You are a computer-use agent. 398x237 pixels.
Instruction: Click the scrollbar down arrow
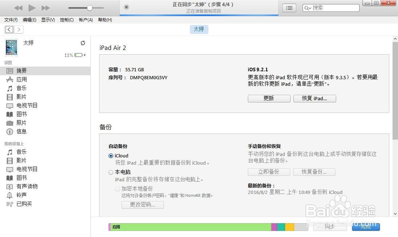tap(395, 213)
